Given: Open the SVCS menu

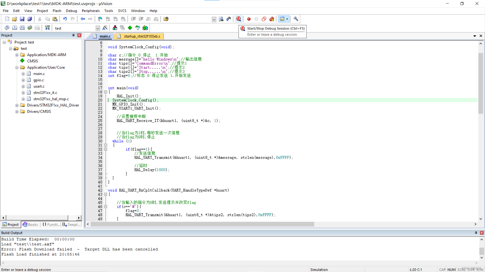Looking at the screenshot, I should tap(122, 11).
